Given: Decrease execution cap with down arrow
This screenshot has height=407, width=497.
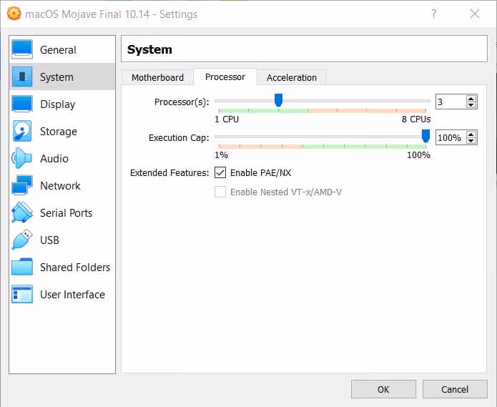Looking at the screenshot, I should [x=471, y=141].
